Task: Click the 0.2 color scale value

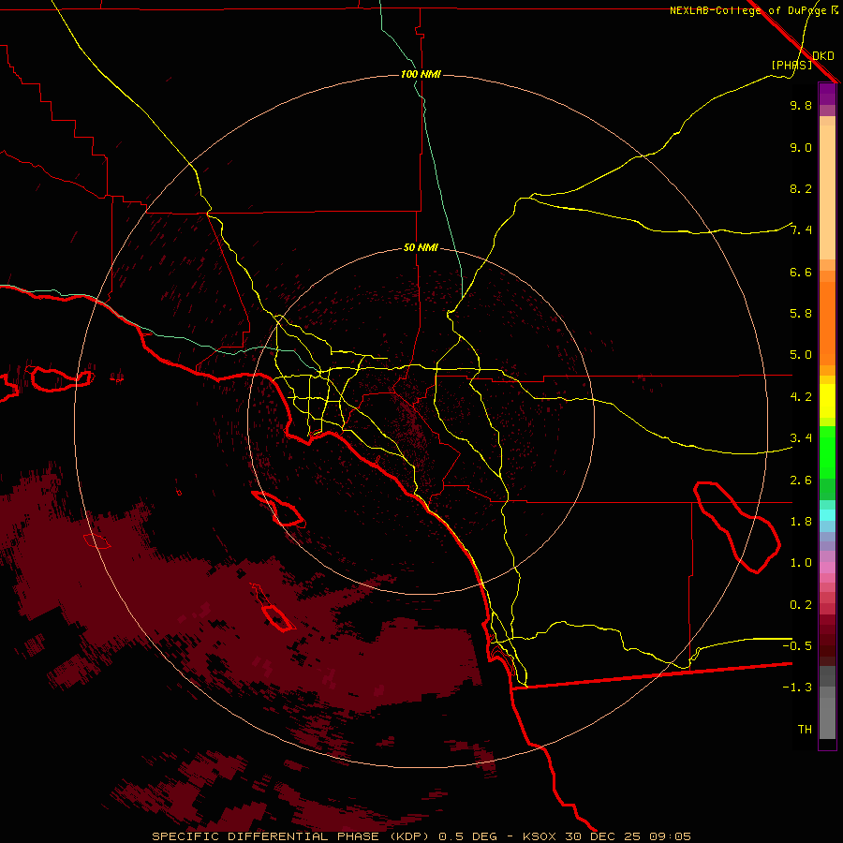Action: point(801,605)
